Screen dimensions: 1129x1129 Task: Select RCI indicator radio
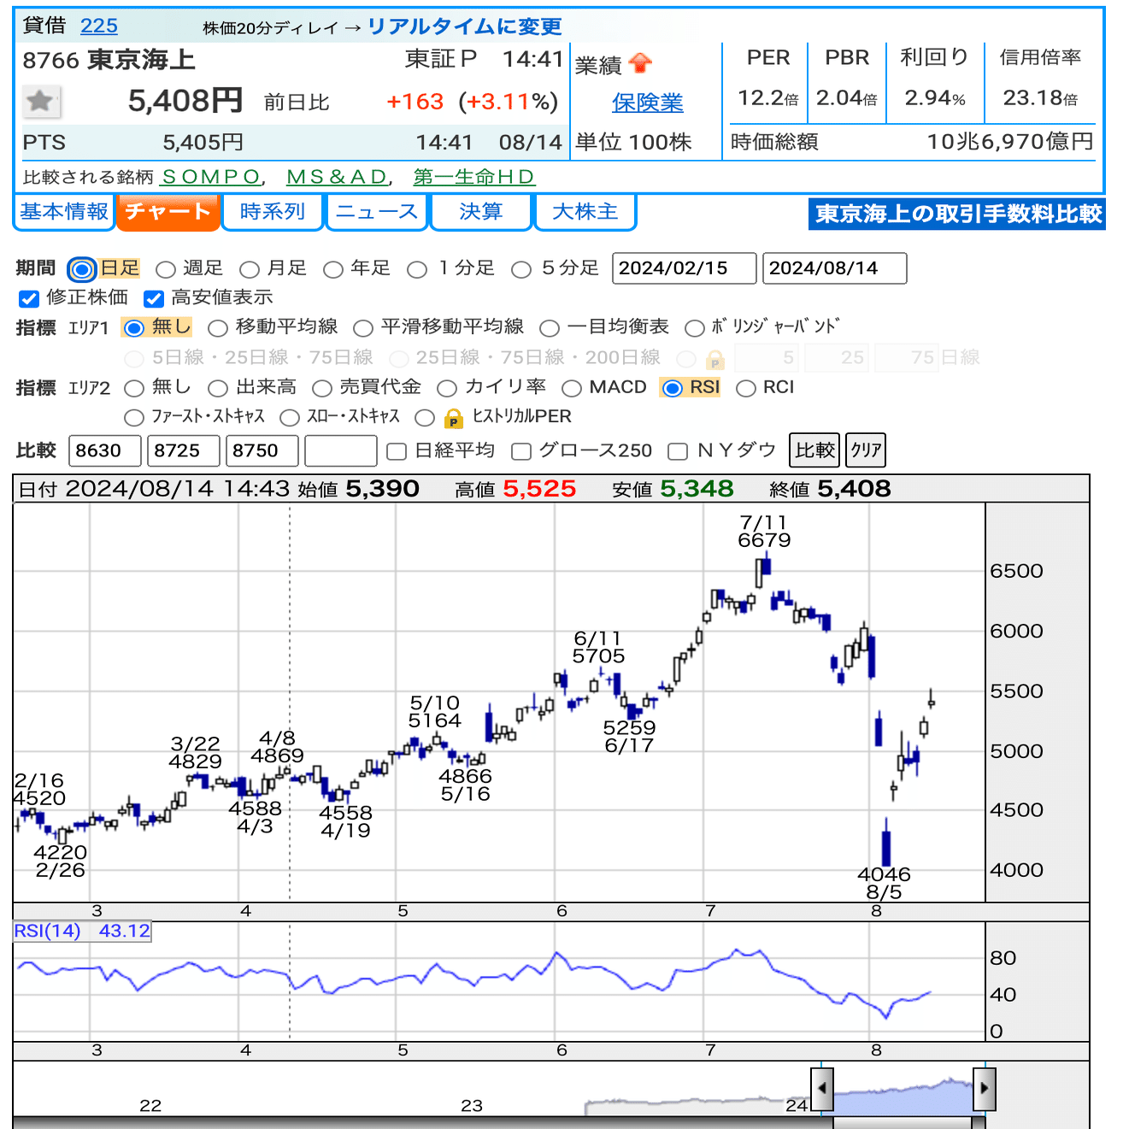pos(746,389)
